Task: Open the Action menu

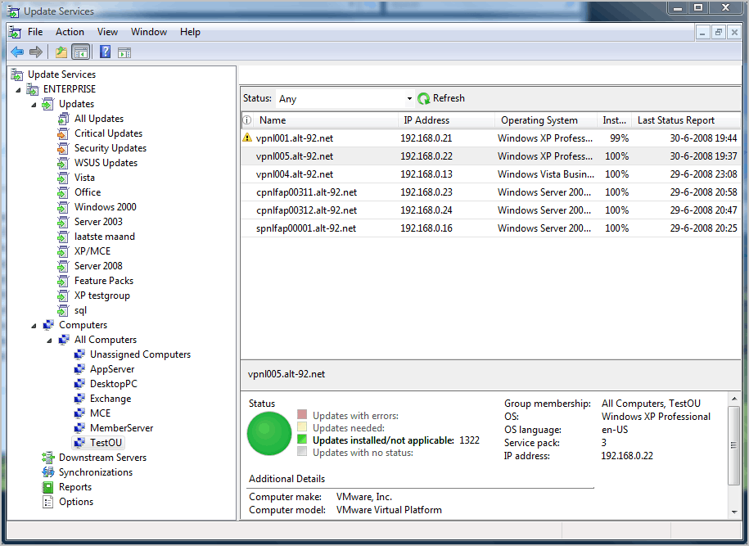Action: click(x=70, y=32)
